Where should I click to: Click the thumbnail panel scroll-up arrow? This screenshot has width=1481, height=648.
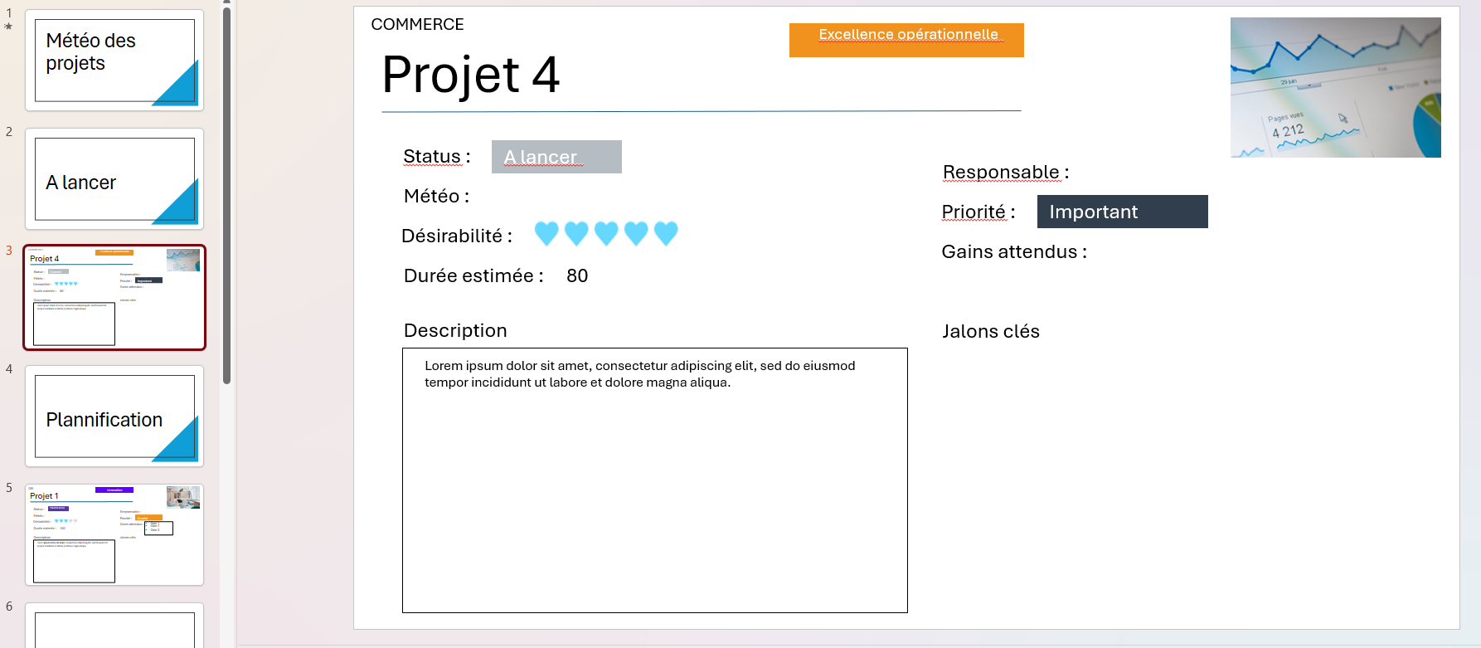click(226, 3)
